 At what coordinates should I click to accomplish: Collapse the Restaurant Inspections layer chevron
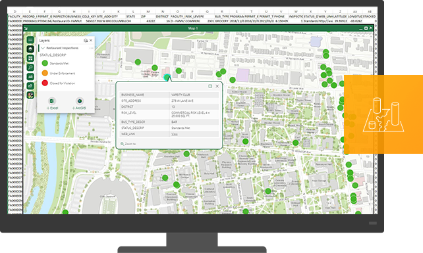pyautogui.click(x=43, y=48)
